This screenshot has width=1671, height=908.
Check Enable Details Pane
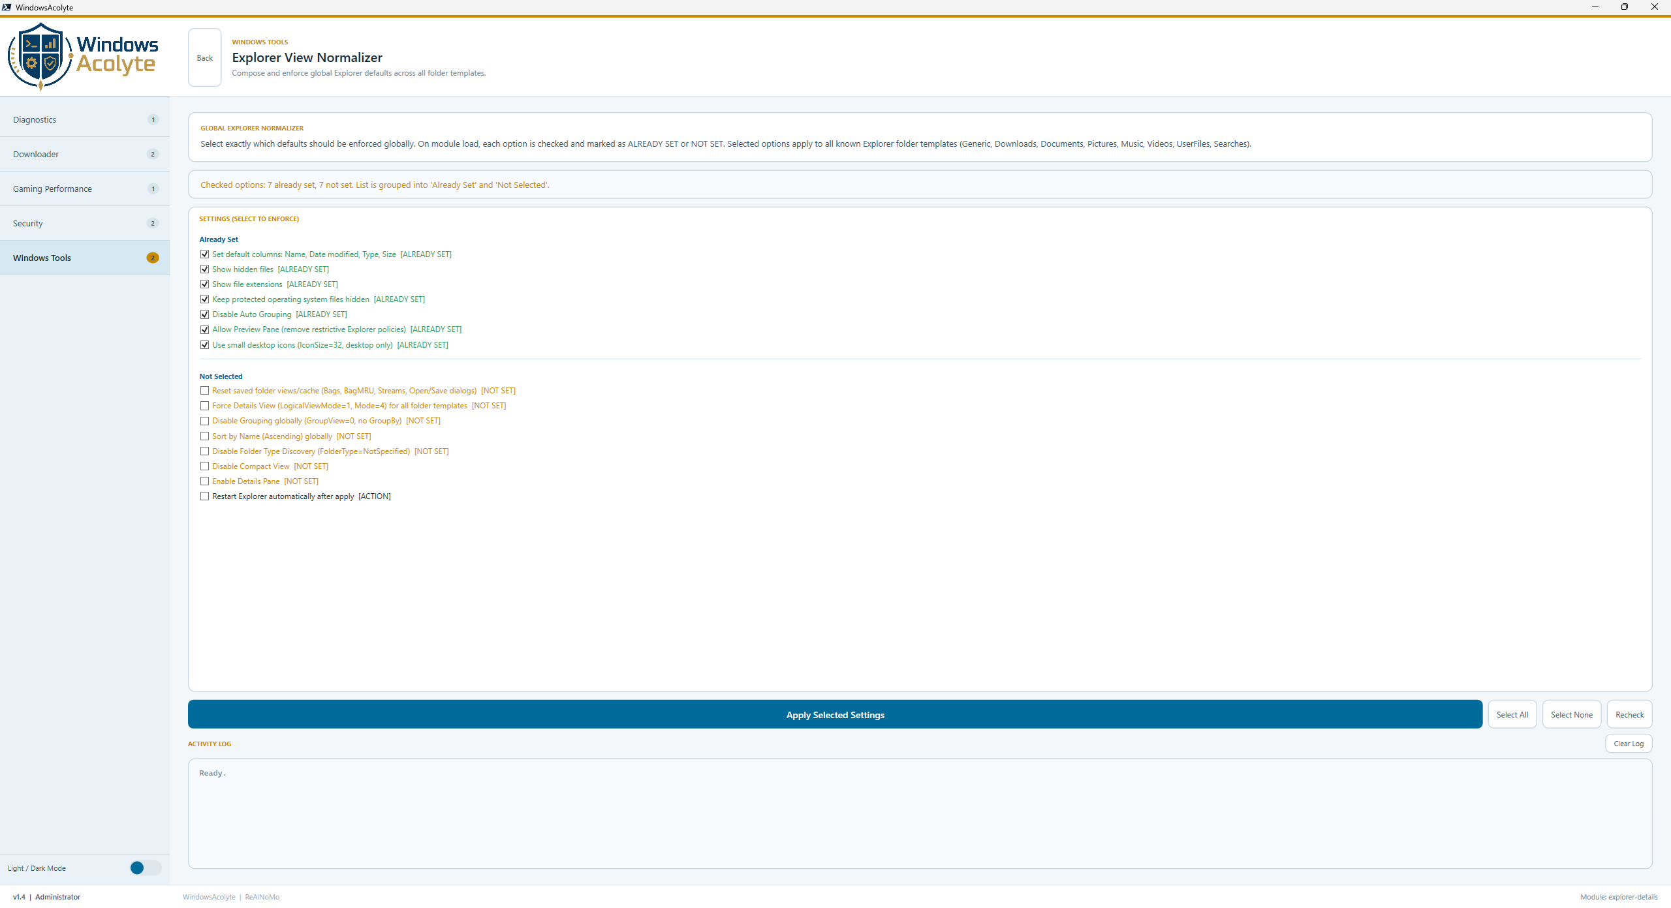click(205, 481)
